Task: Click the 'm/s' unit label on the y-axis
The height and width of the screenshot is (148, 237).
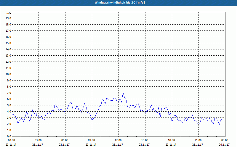Action: point(9,13)
